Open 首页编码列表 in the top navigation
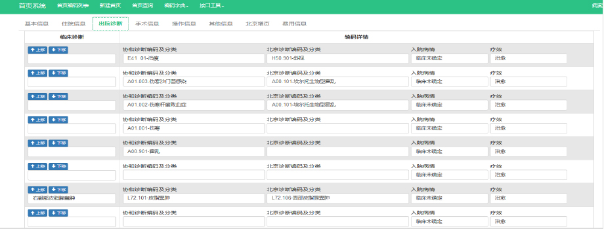This screenshot has width=604, height=248. pyautogui.click(x=73, y=6)
